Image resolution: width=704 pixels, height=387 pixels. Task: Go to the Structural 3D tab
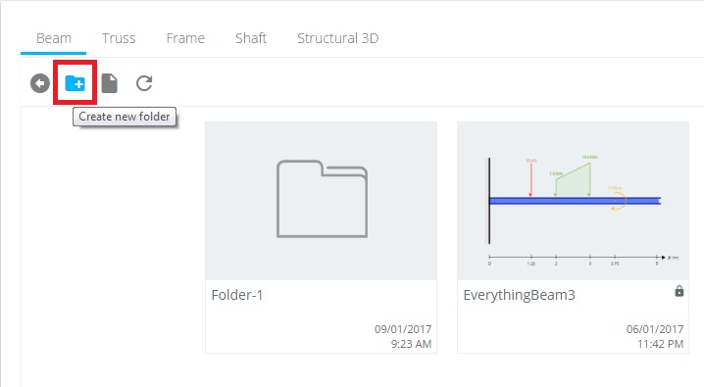(338, 38)
